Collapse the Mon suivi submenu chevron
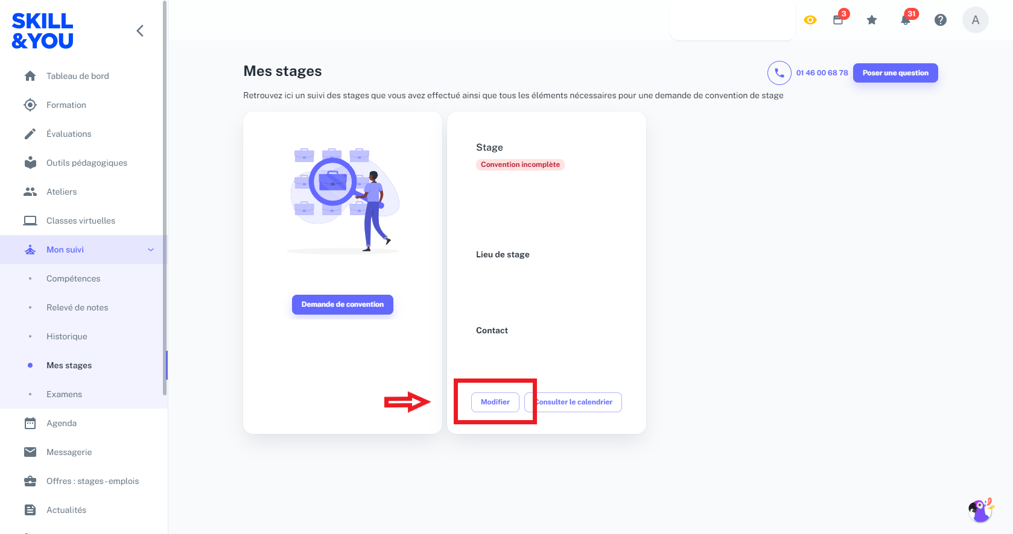 click(x=151, y=250)
